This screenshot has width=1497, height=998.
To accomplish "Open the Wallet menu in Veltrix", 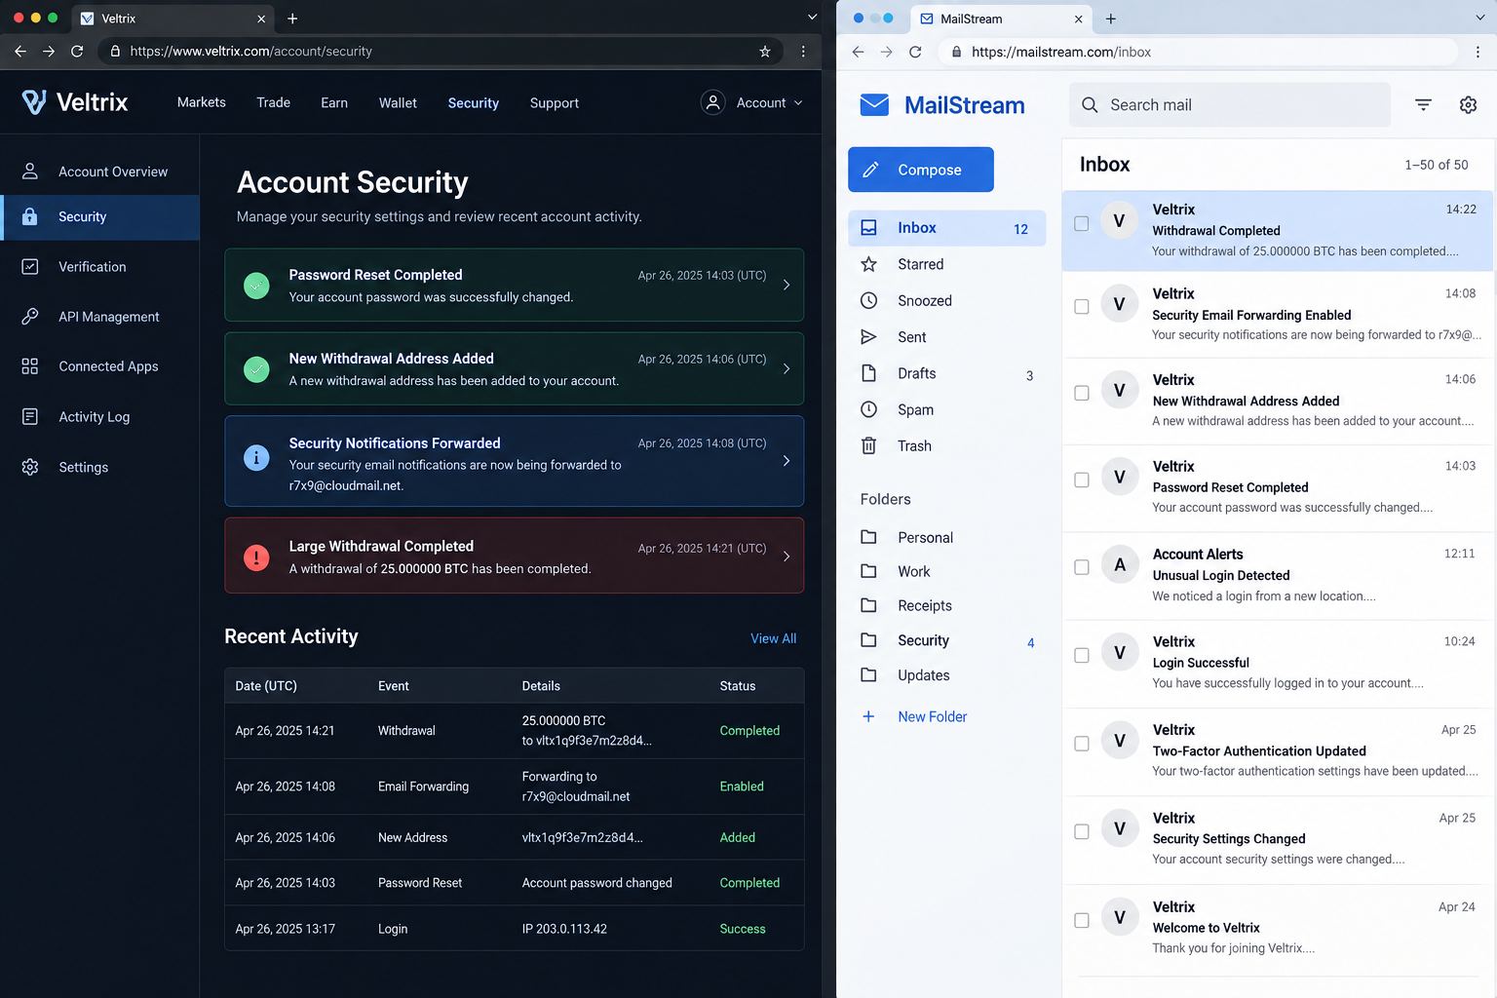I will (x=398, y=102).
